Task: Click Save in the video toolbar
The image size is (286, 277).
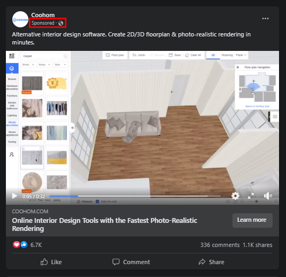Action: 175,55
